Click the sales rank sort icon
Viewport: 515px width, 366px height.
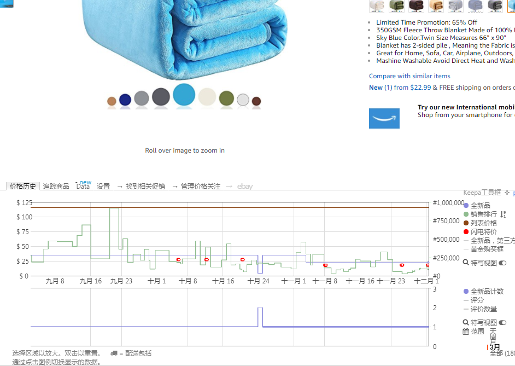pos(503,214)
